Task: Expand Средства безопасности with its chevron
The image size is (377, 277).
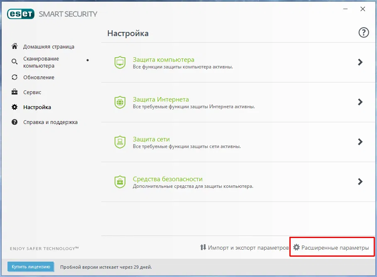Action: pos(360,182)
